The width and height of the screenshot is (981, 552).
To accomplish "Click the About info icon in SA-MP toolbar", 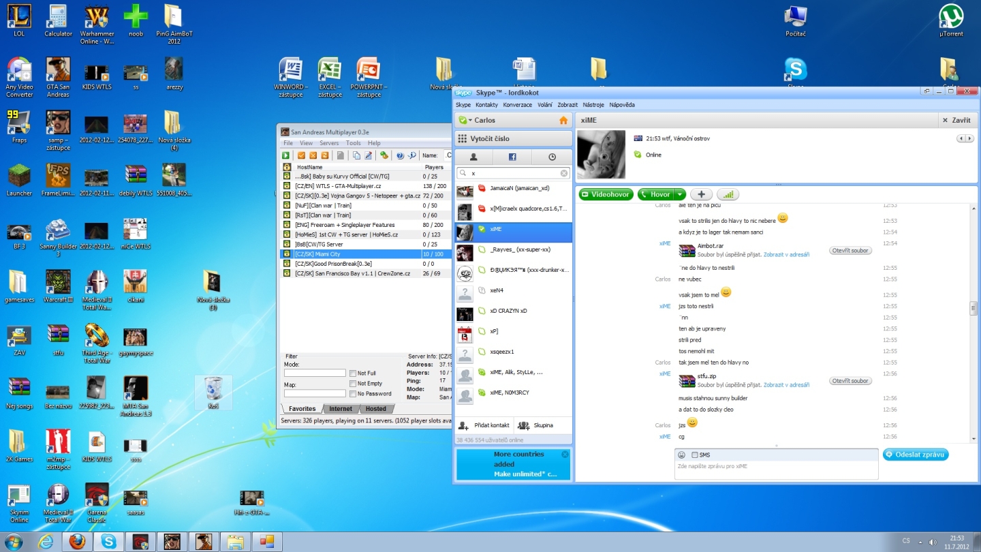I will (412, 155).
